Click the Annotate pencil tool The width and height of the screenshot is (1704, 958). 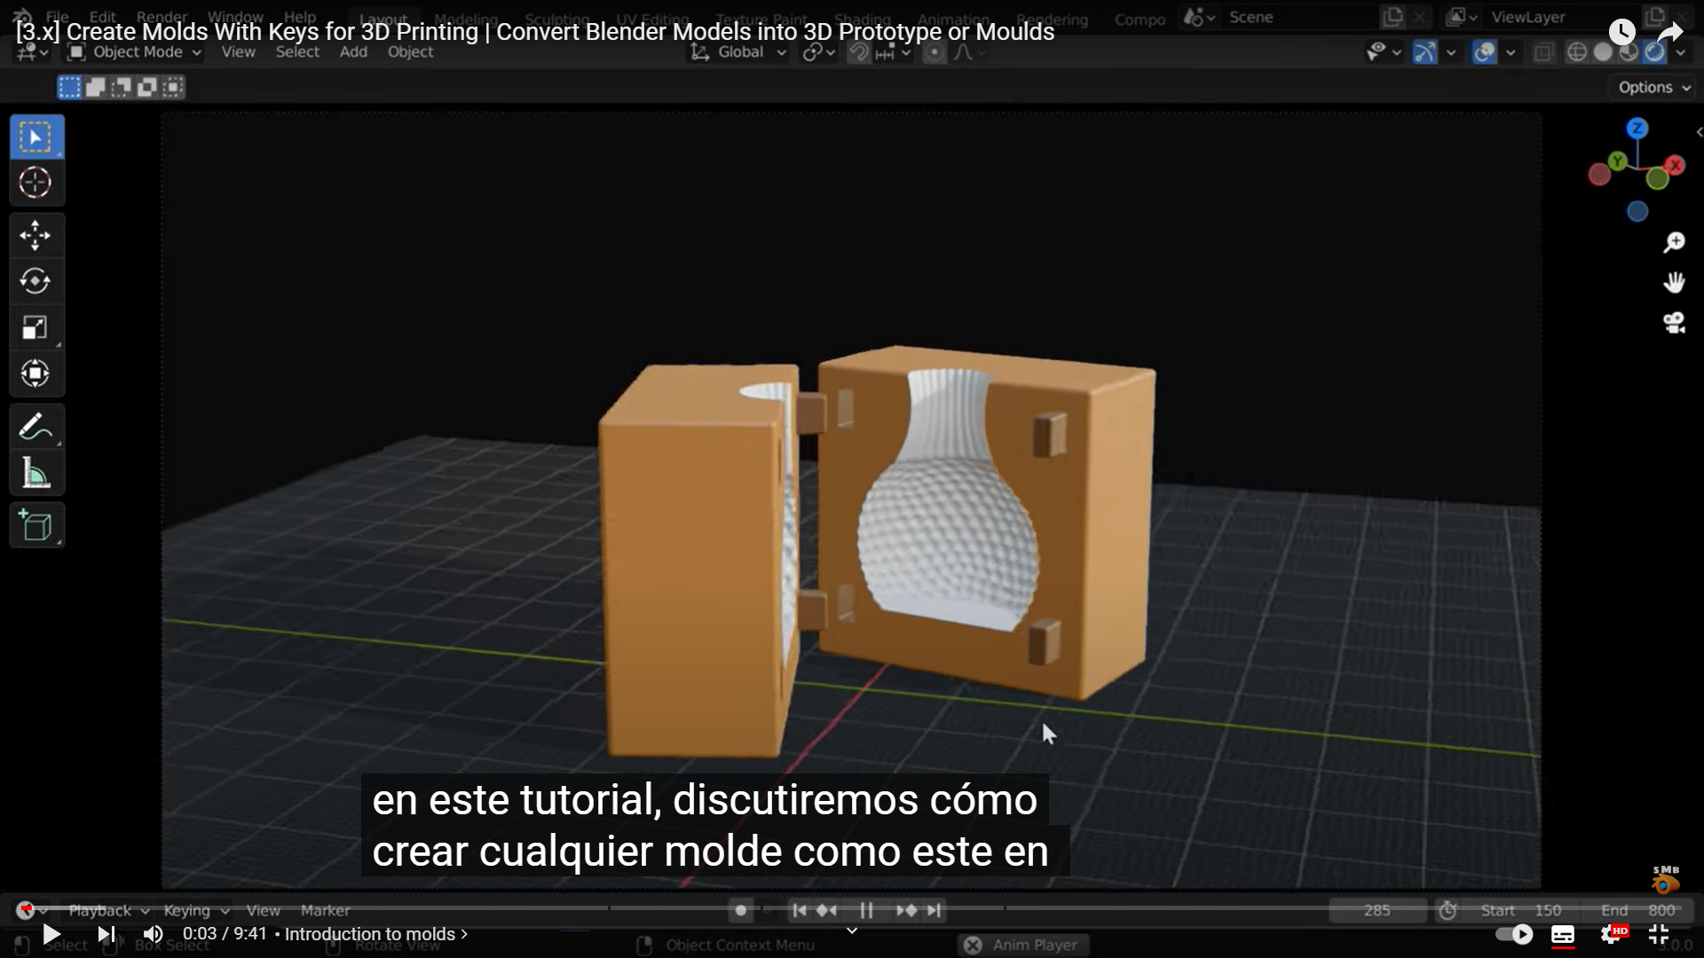35,427
